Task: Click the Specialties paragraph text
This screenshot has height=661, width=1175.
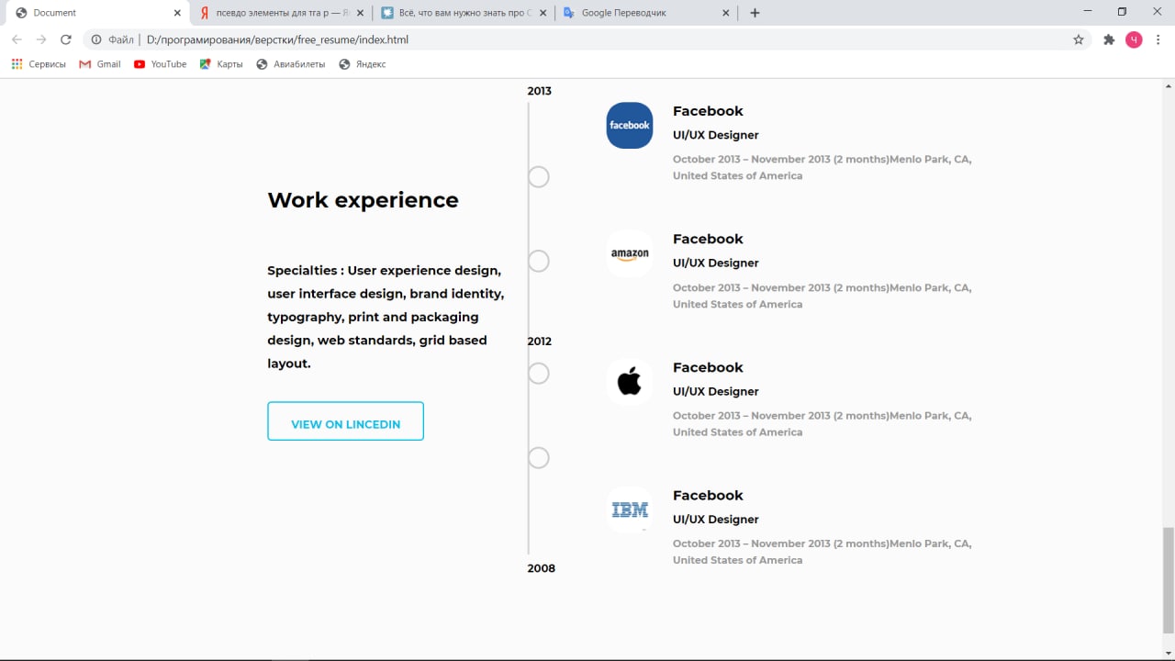Action: (386, 317)
